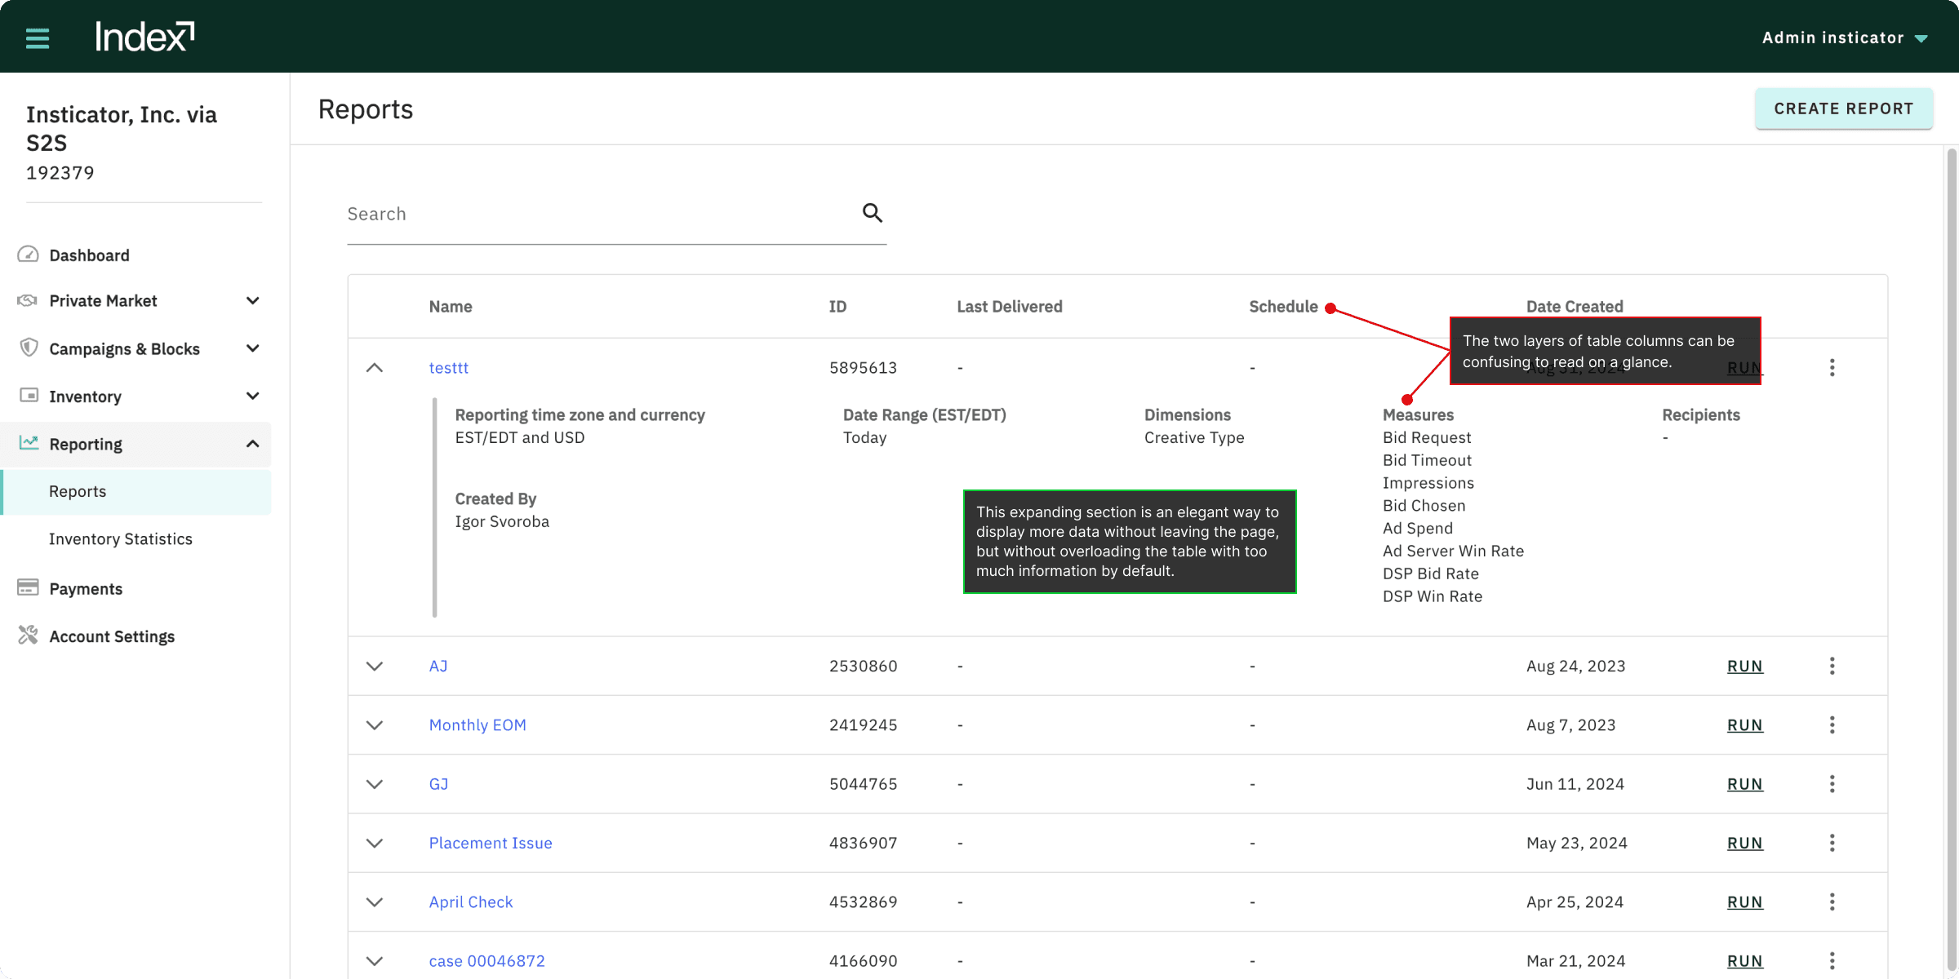Click the Name column header
Viewport: 1959px width, 979px height.
pos(451,307)
